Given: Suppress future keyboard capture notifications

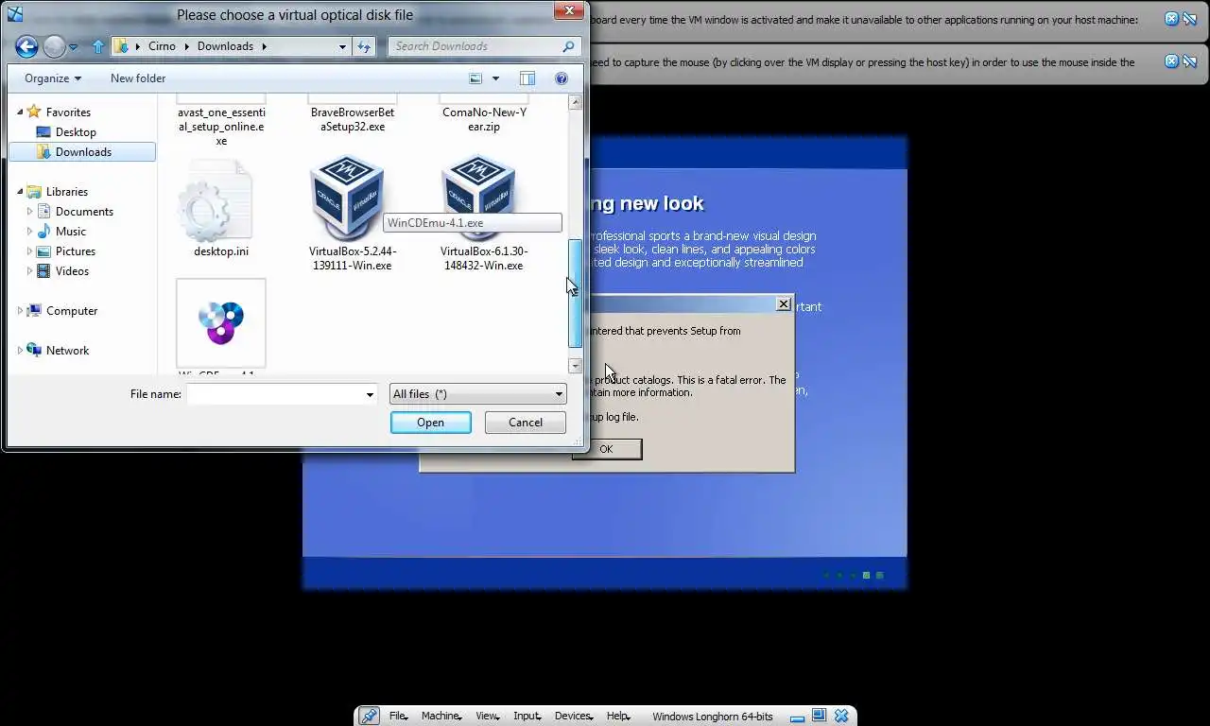Looking at the screenshot, I should pos(1189,19).
